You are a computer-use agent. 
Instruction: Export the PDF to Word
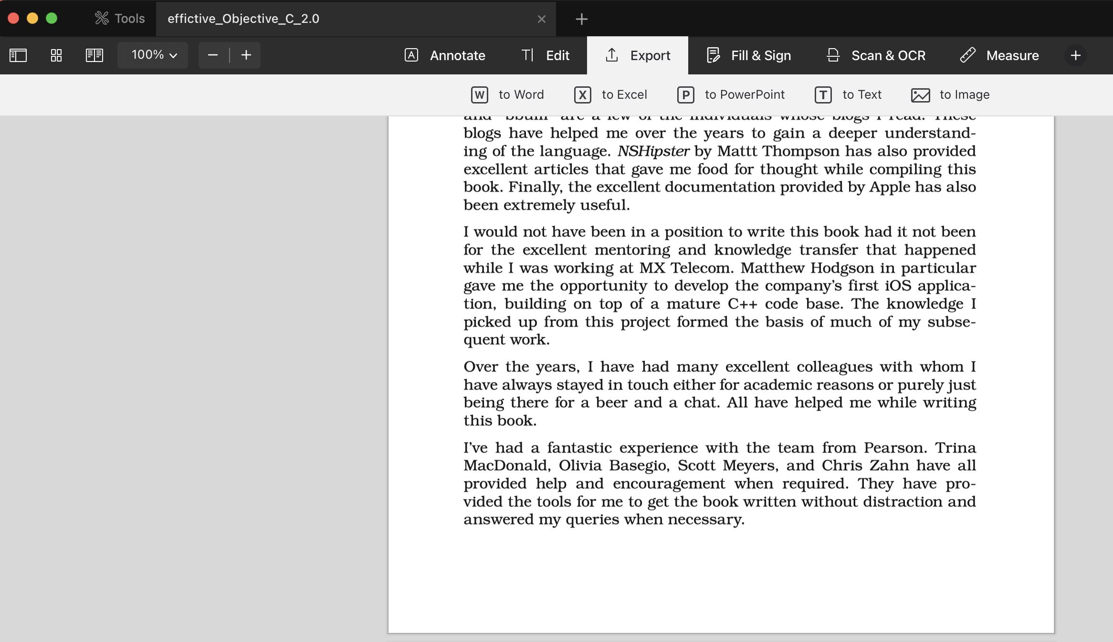click(x=507, y=95)
